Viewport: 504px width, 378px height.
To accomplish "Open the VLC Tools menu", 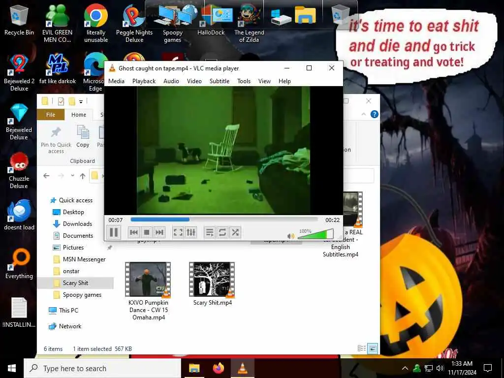I will [244, 81].
